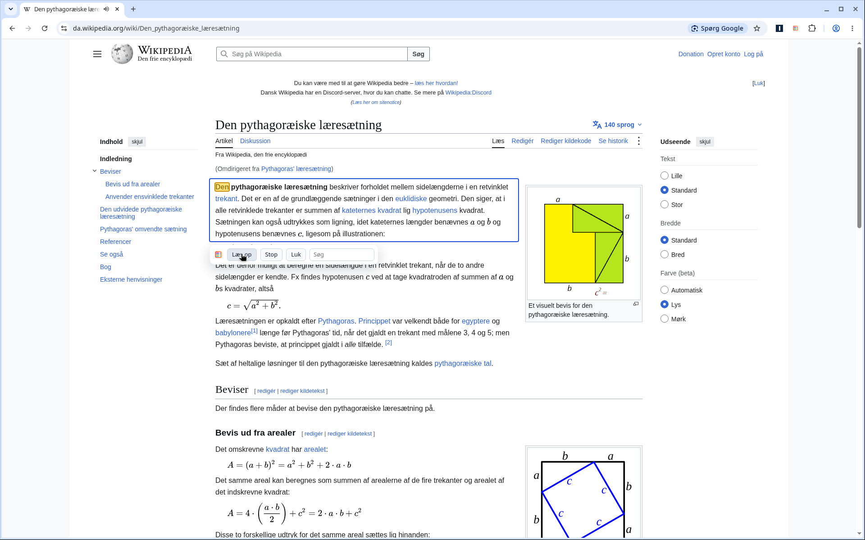The width and height of the screenshot is (865, 540).
Task: Click the Wikipedia globe logo
Action: 122,54
